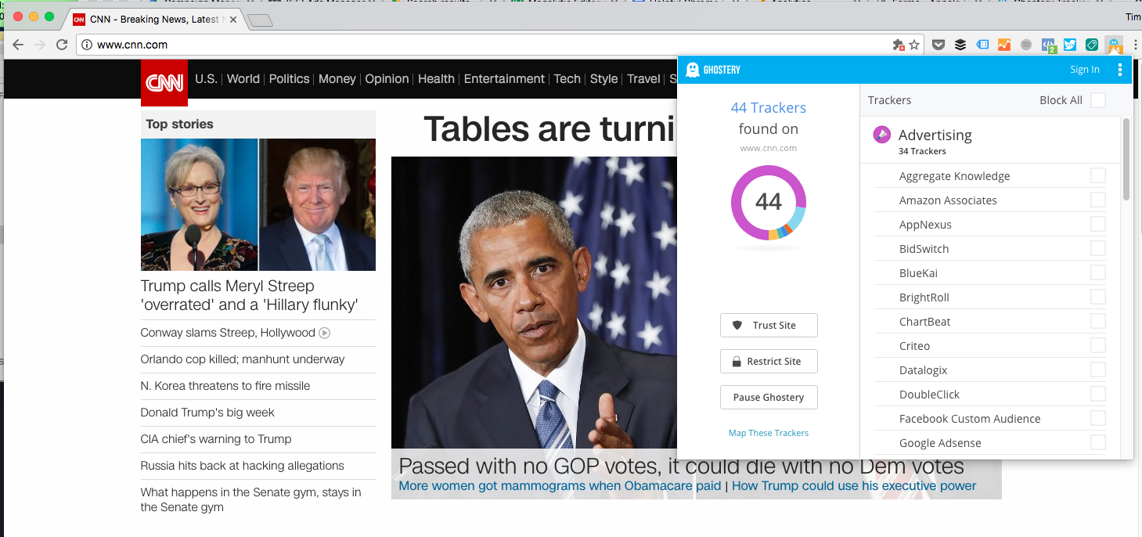
Task: Go to the Entertainment section on CNN
Action: 504,79
